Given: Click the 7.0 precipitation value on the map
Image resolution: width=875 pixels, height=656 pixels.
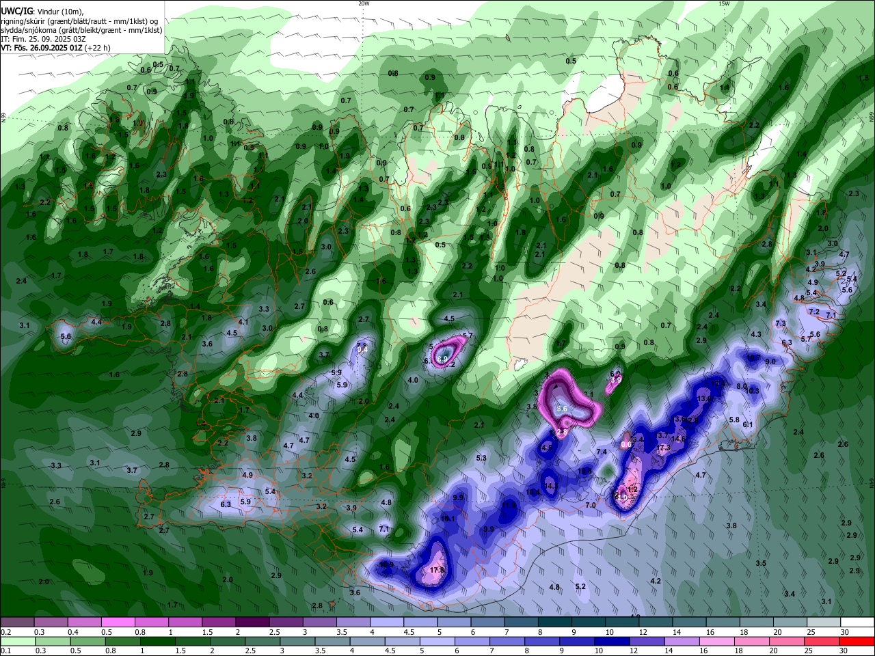Looking at the screenshot, I should click(x=591, y=505).
